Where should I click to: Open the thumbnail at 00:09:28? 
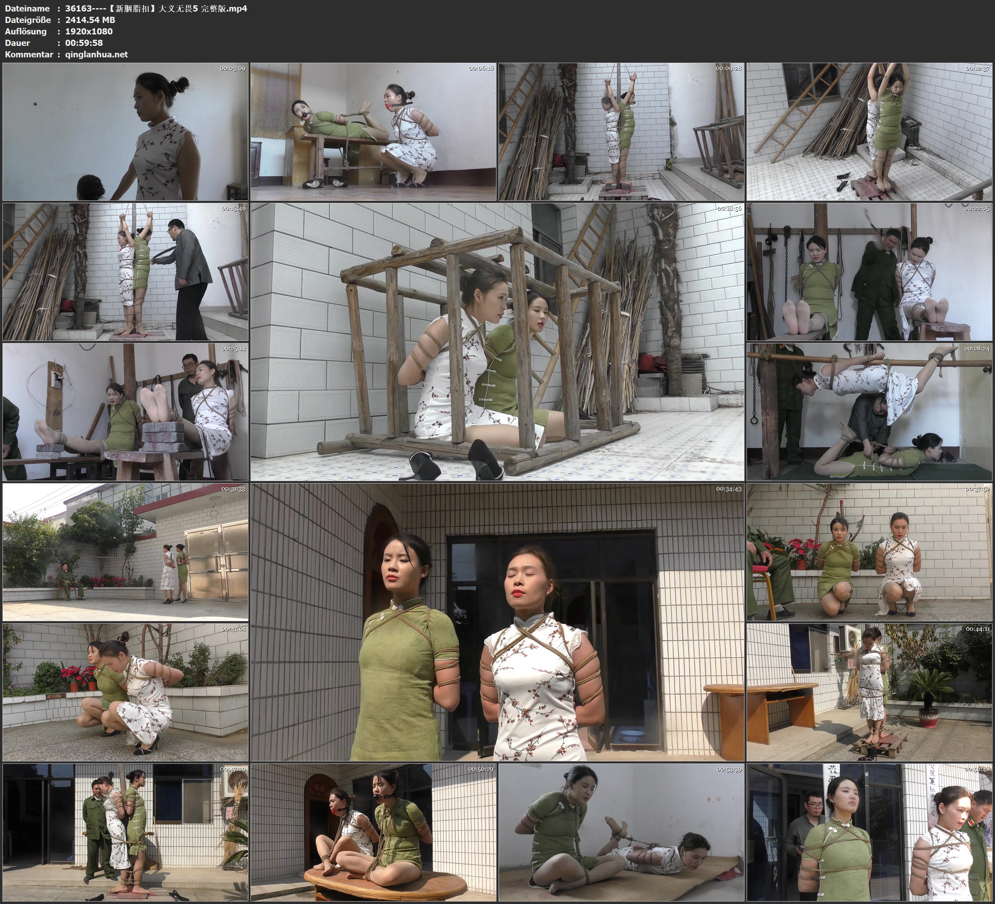pos(621,132)
